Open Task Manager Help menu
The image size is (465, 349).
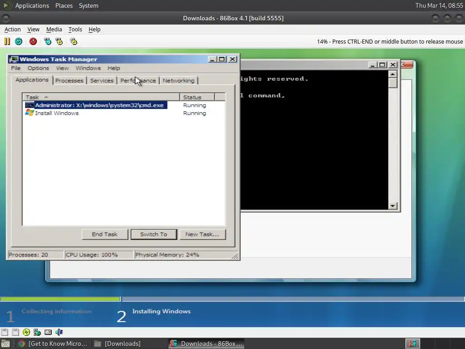(114, 68)
